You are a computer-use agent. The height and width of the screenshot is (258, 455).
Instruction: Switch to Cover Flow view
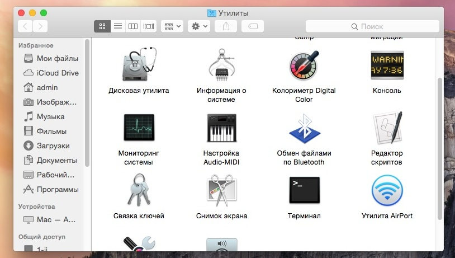coord(149,26)
